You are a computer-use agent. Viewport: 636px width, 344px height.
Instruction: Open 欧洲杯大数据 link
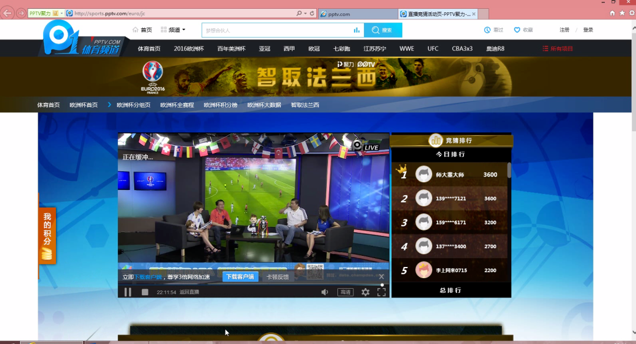pyautogui.click(x=264, y=105)
